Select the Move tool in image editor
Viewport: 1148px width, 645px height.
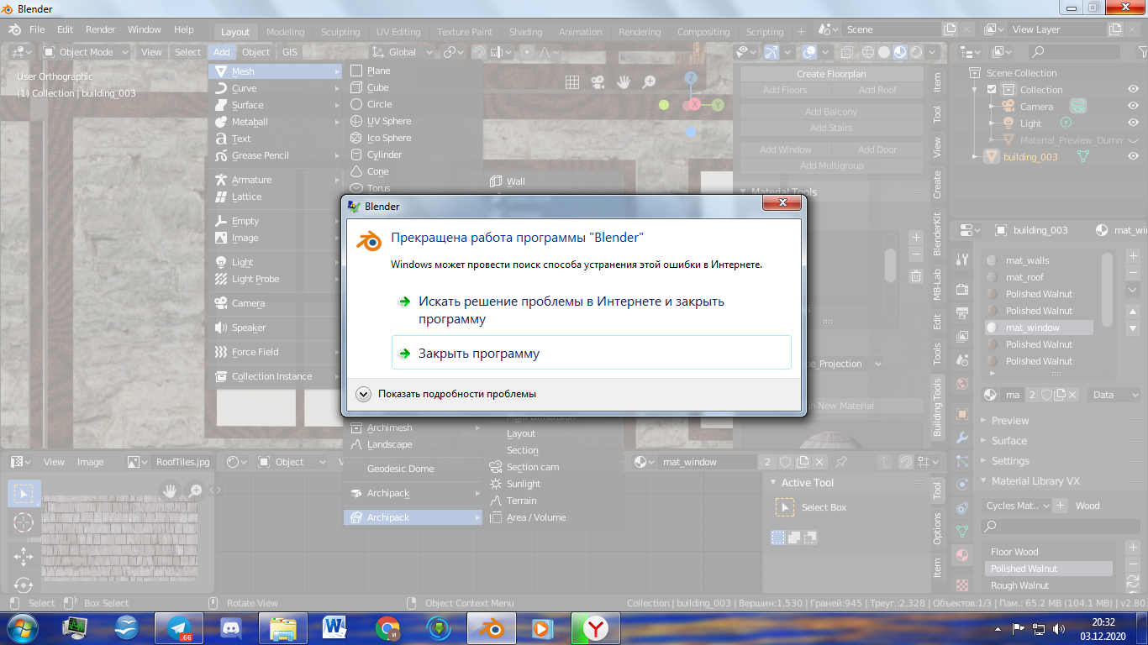coord(24,556)
